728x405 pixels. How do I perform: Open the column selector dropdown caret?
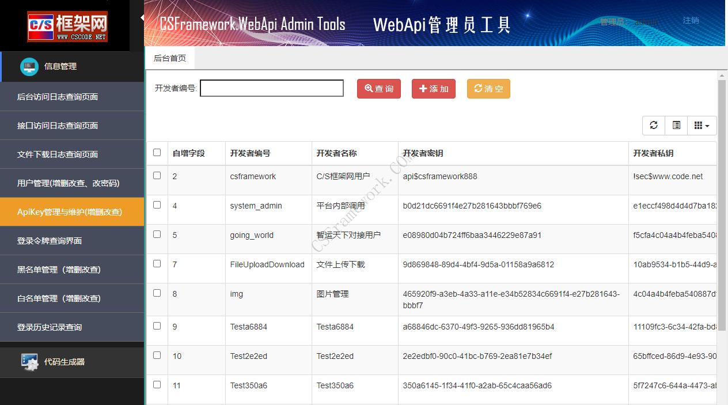point(707,125)
